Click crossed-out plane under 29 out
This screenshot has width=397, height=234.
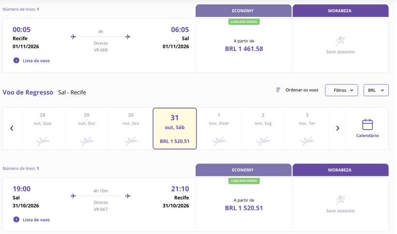87,141
